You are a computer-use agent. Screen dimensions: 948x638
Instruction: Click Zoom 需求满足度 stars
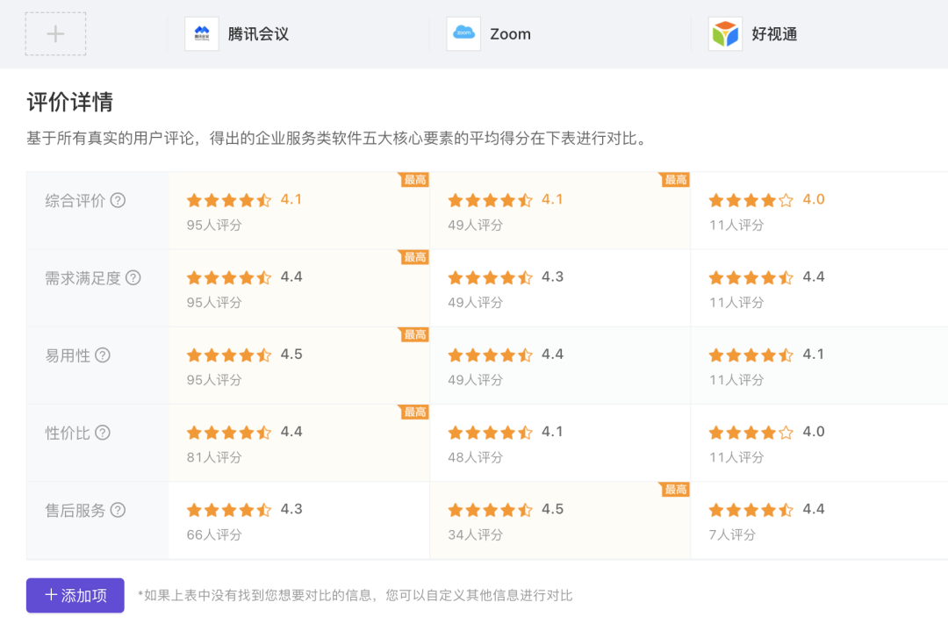491,277
